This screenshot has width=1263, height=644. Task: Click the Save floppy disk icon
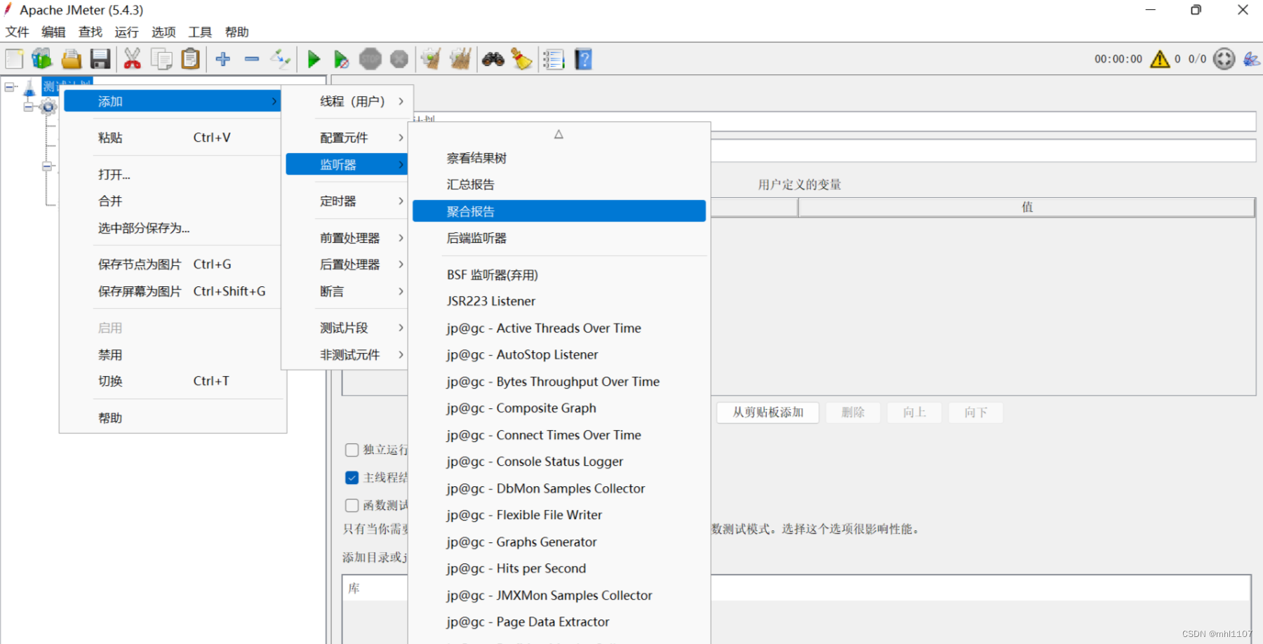(100, 60)
